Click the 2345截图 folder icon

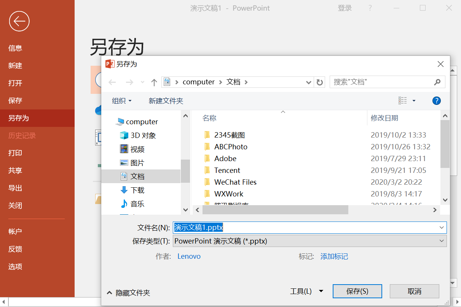[207, 135]
